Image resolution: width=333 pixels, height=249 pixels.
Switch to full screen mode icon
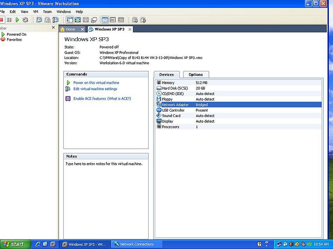pyautogui.click(x=78, y=20)
